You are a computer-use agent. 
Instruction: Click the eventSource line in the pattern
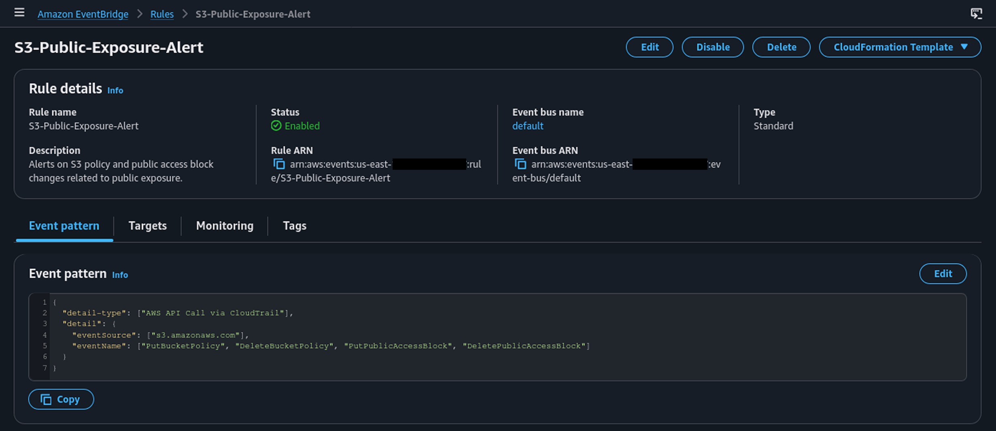[160, 335]
